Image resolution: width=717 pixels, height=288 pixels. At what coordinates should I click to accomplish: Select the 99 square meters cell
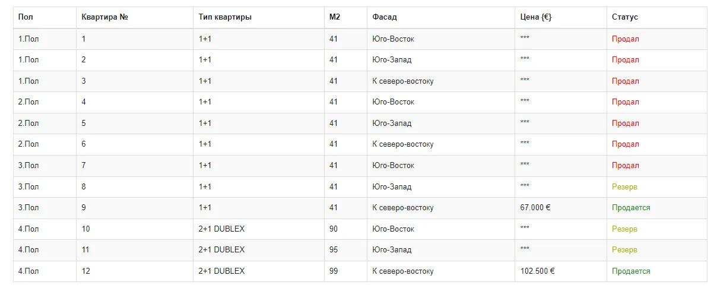[345, 271]
